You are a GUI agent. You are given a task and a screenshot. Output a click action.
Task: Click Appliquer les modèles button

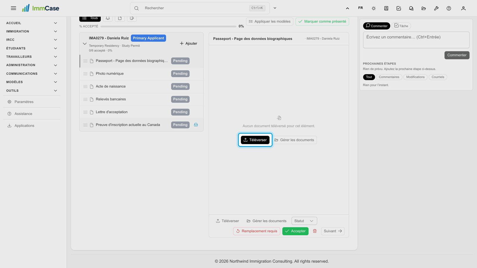(270, 21)
